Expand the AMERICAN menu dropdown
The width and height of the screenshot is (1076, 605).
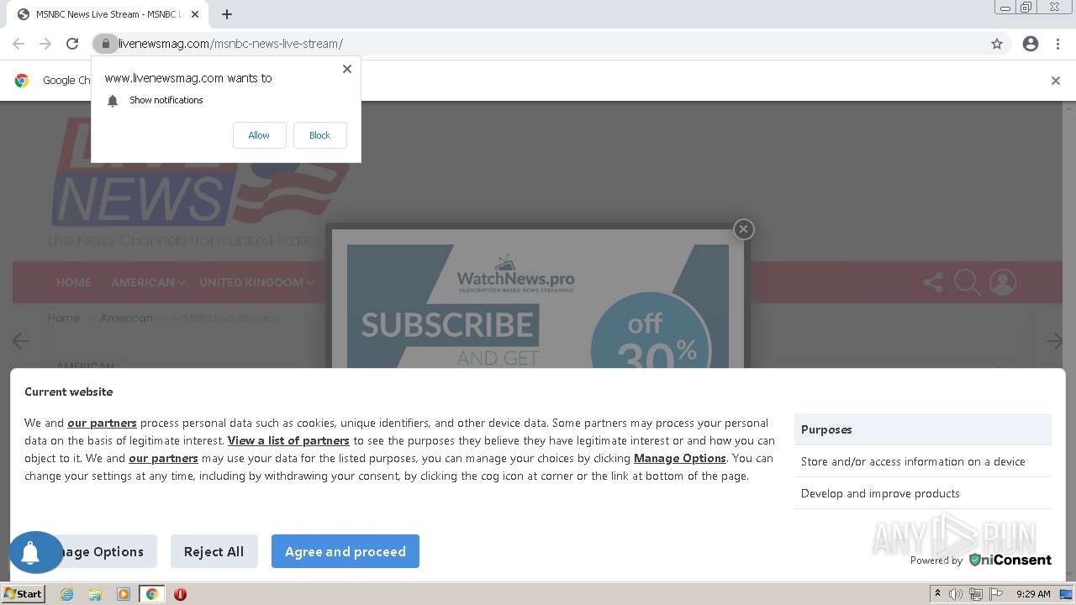click(x=147, y=282)
